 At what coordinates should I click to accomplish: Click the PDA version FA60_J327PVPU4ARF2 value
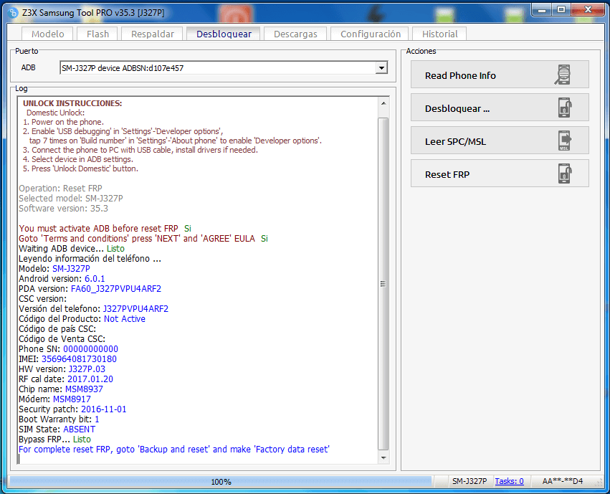116,289
